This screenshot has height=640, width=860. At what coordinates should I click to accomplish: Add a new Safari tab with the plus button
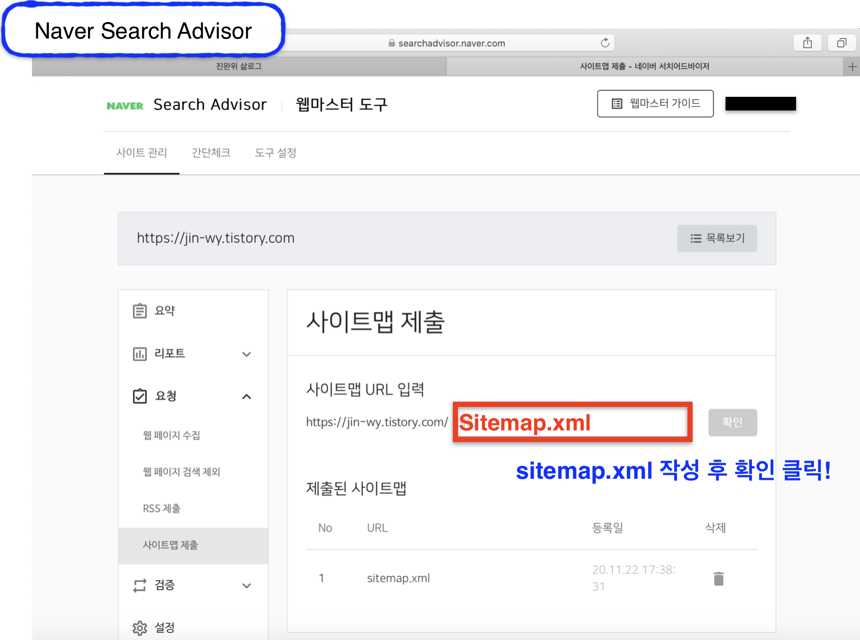pos(852,67)
